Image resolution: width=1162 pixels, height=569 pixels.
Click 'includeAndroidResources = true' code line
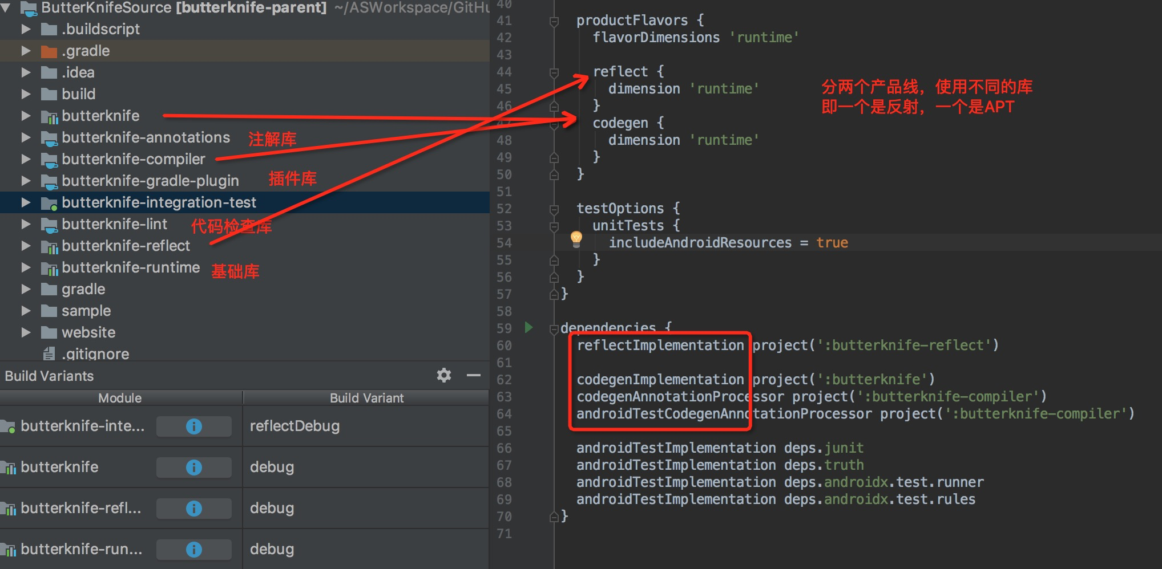[x=728, y=243]
